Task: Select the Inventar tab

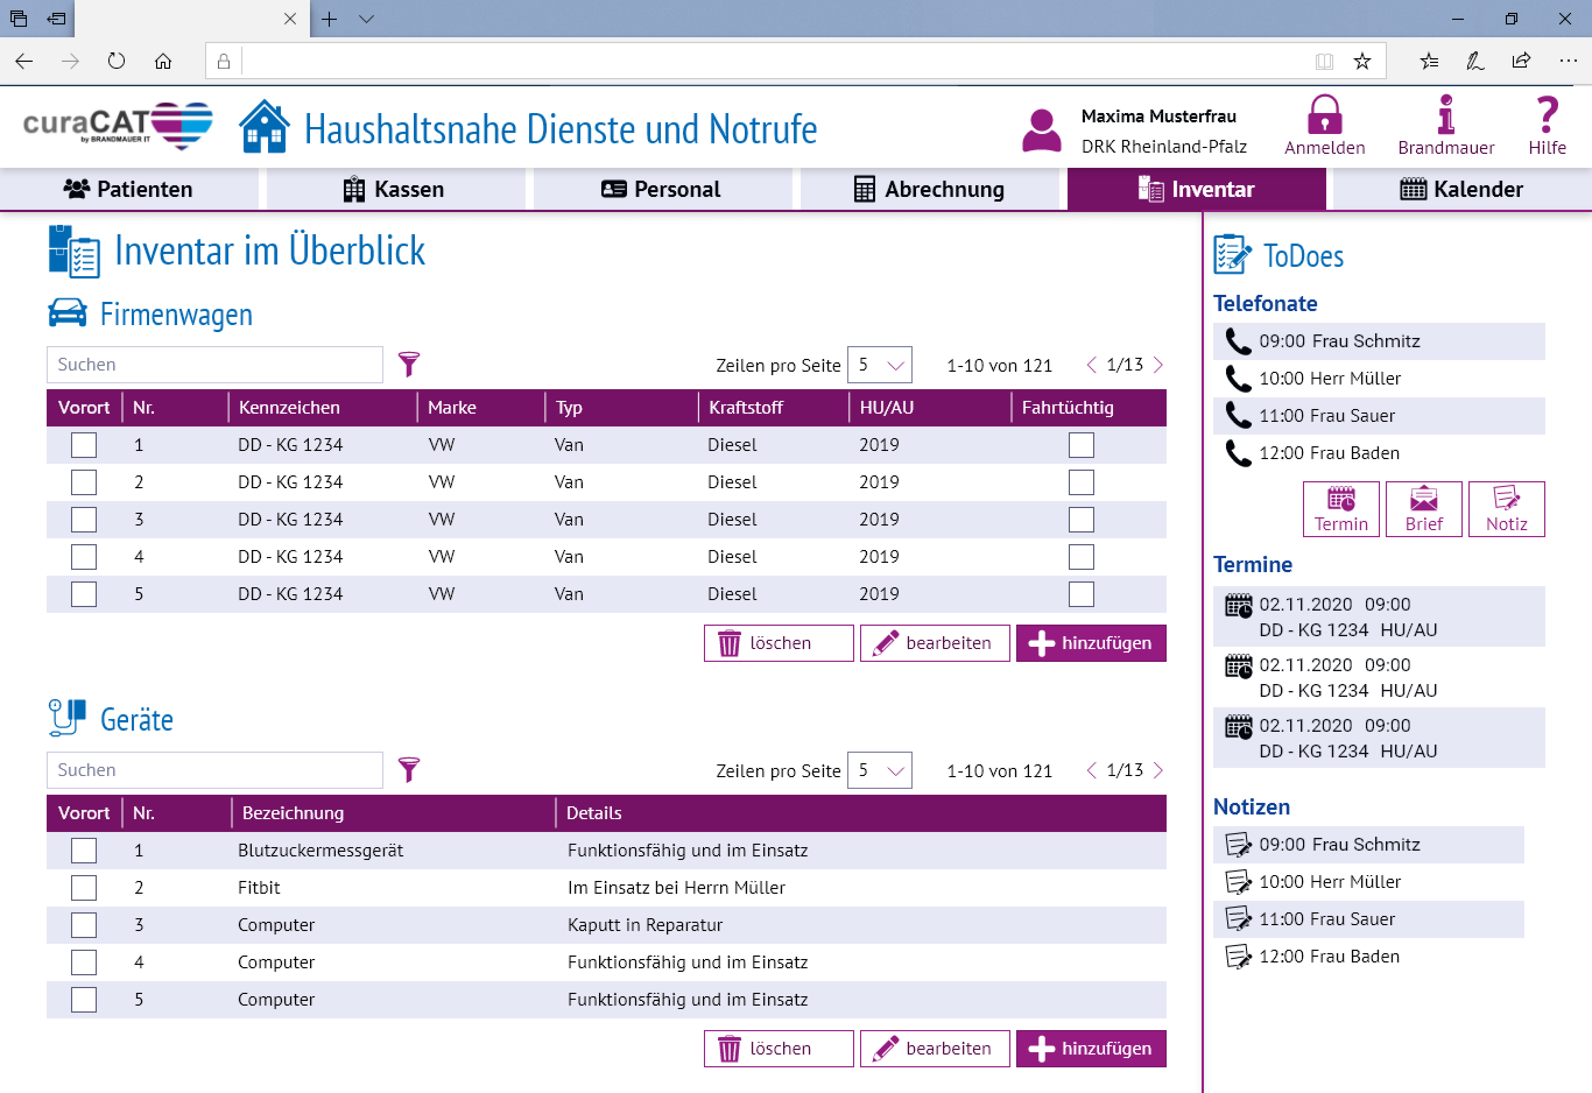Action: (x=1196, y=189)
